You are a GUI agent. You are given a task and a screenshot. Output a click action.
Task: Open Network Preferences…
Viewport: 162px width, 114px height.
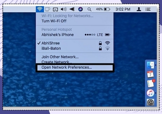75,68
